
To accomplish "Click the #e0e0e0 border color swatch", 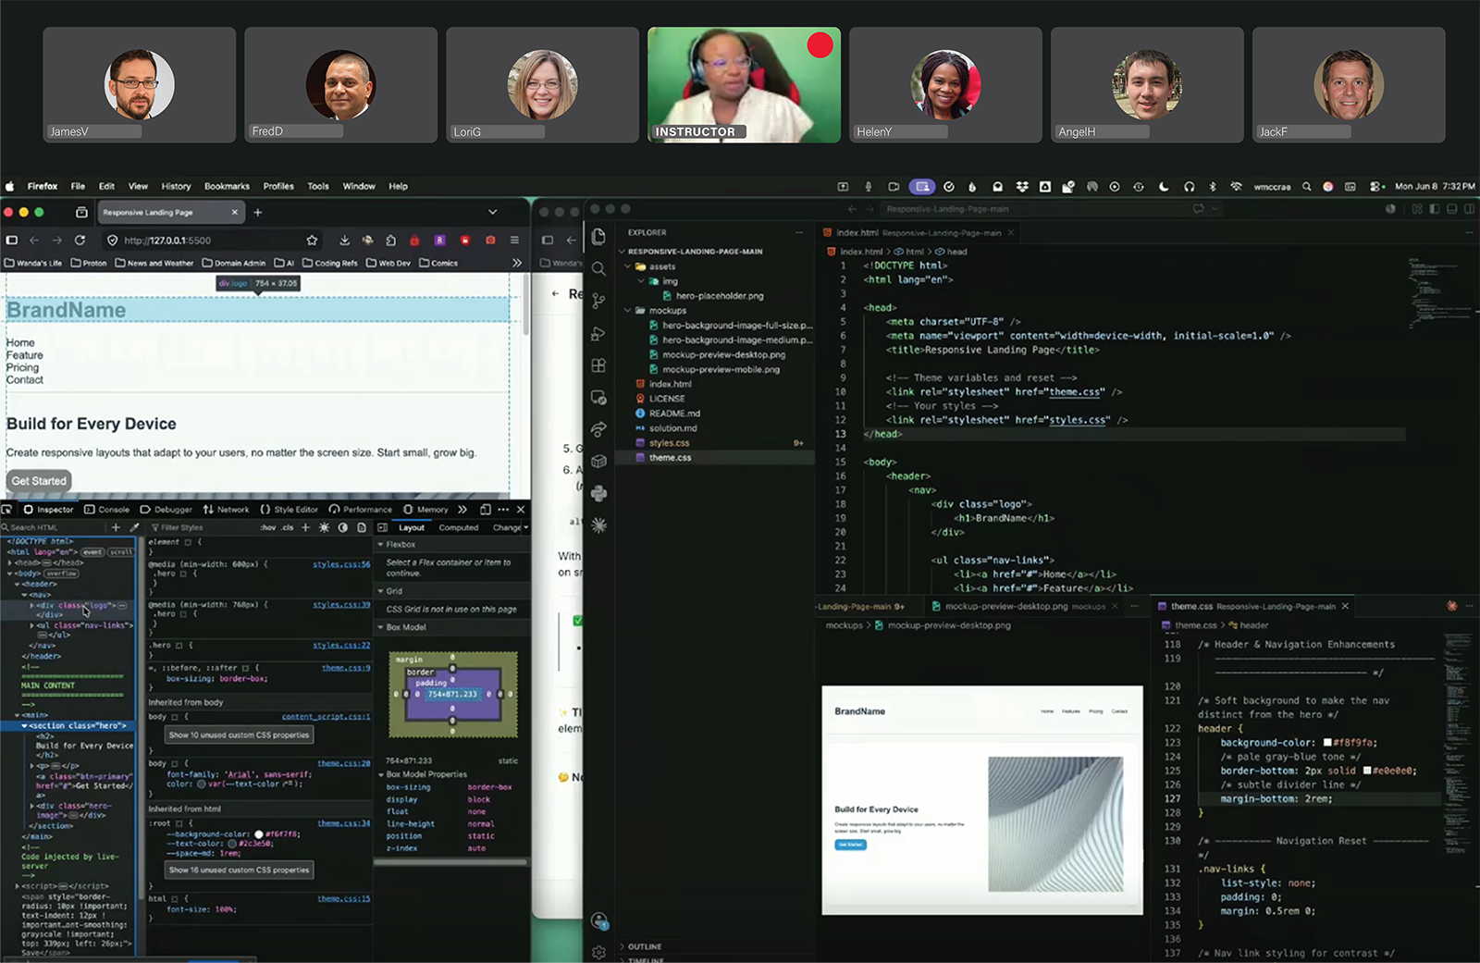I will [x=1367, y=771].
